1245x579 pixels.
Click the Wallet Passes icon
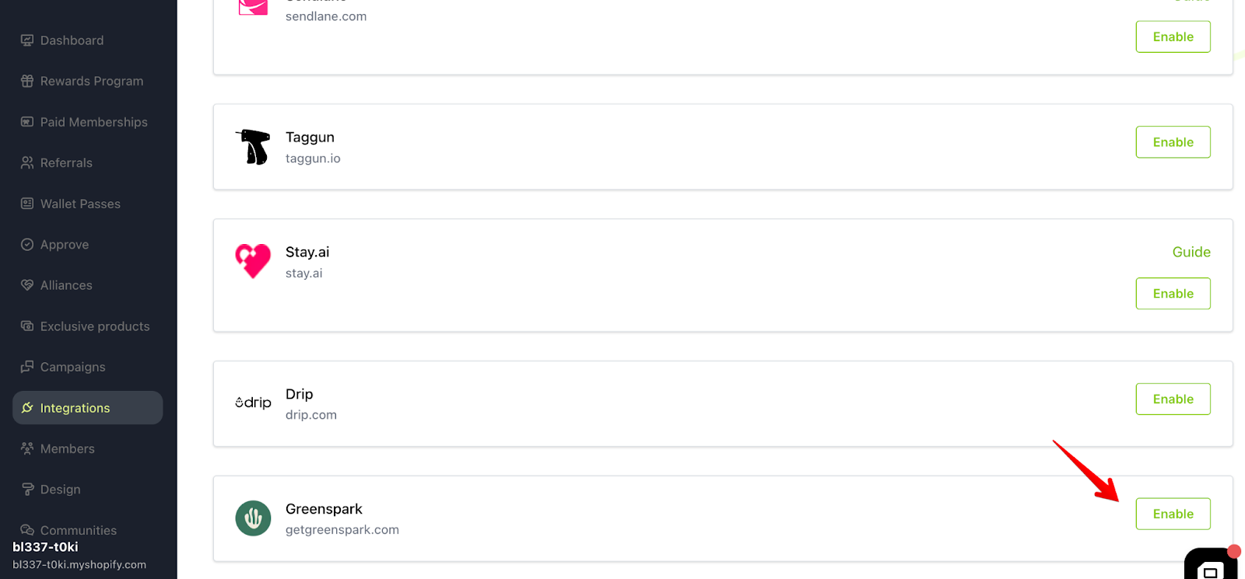(x=27, y=204)
